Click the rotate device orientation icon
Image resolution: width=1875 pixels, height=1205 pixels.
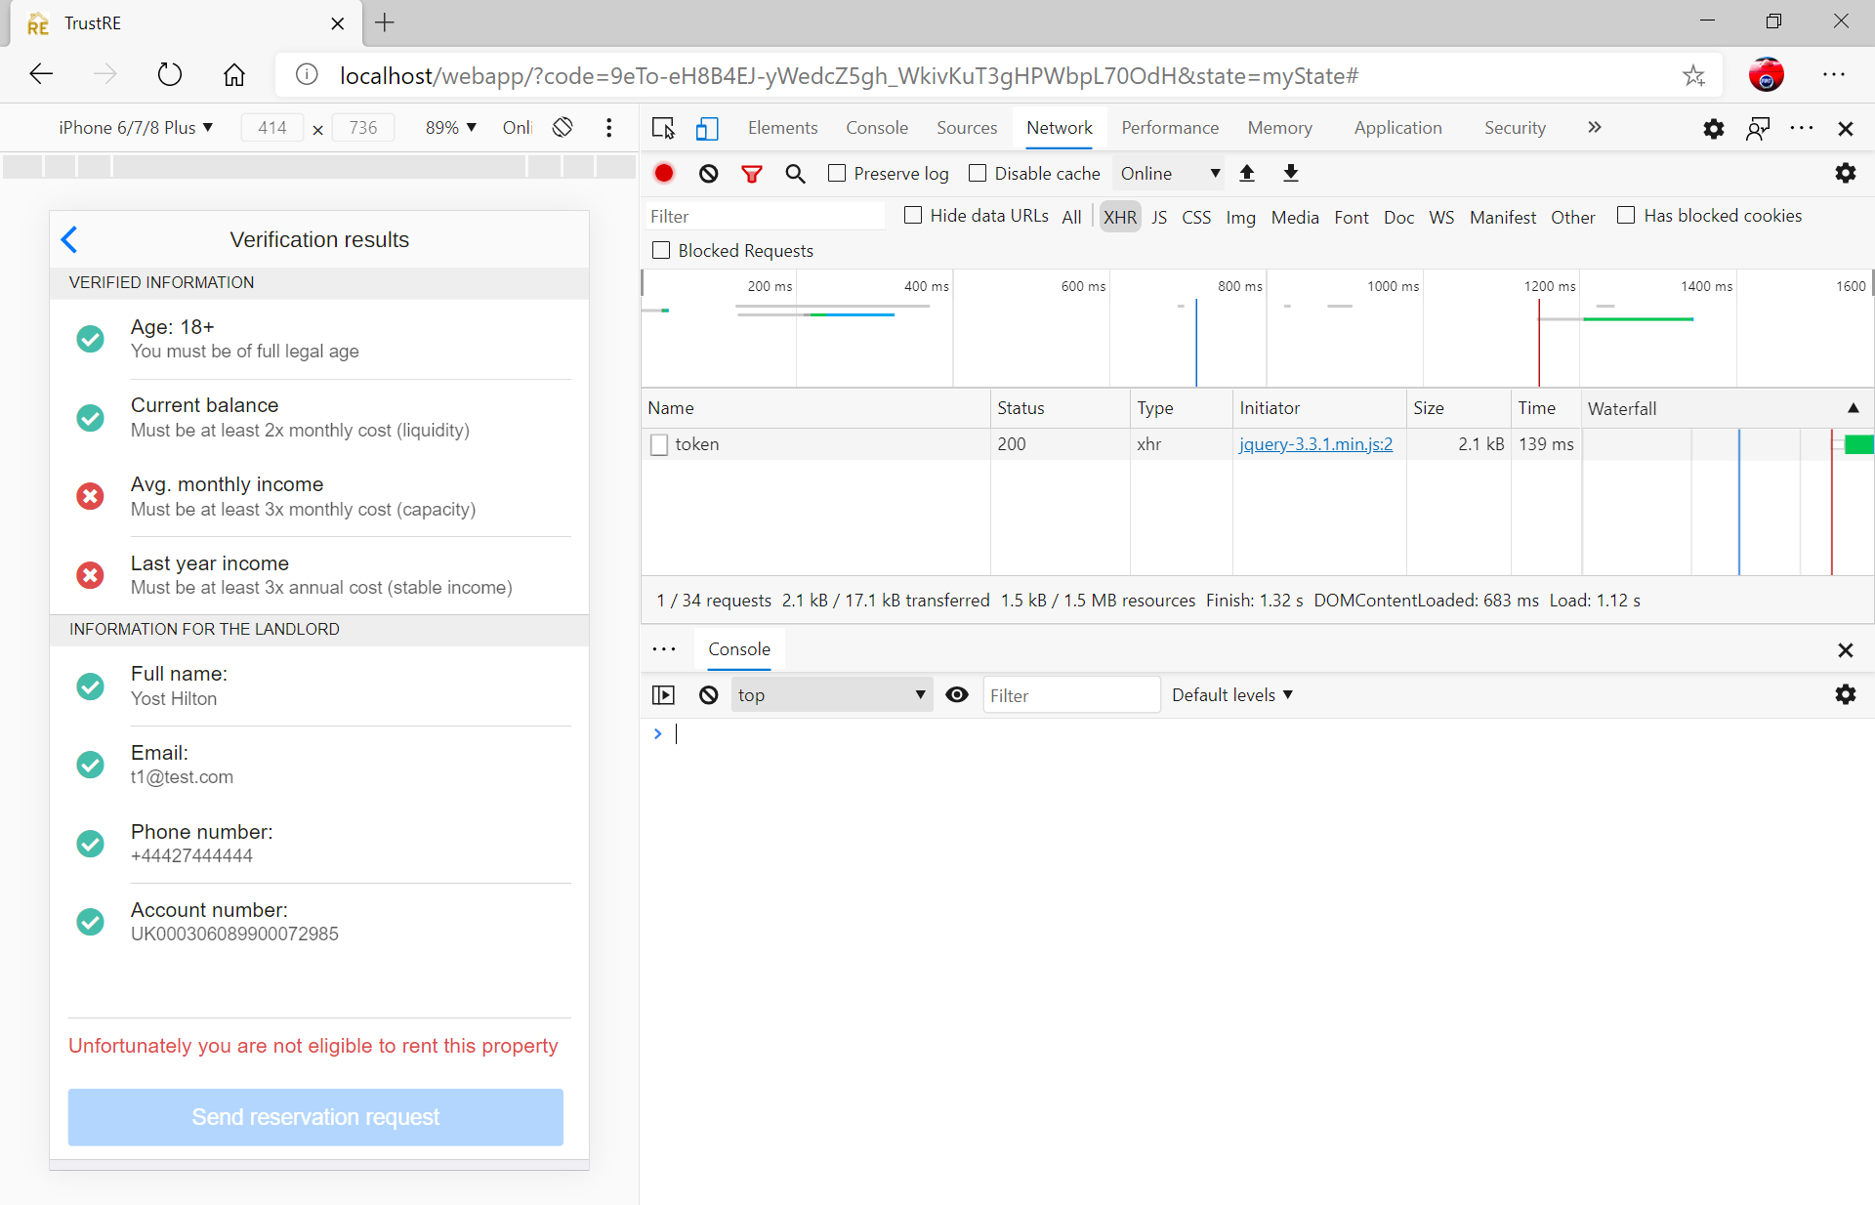click(x=562, y=127)
